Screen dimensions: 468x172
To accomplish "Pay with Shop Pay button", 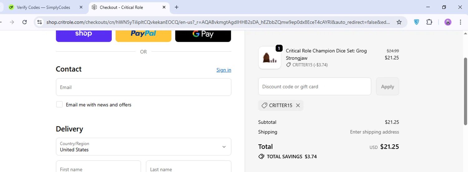I will pyautogui.click(x=84, y=34).
